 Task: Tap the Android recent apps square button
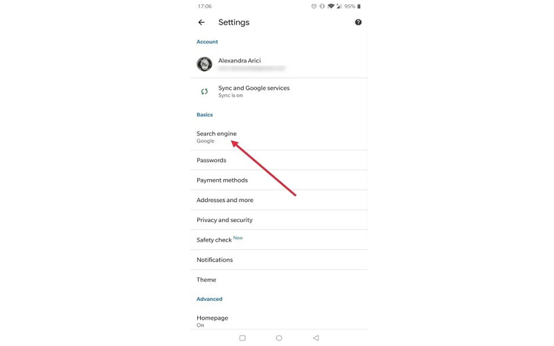pyautogui.click(x=242, y=338)
